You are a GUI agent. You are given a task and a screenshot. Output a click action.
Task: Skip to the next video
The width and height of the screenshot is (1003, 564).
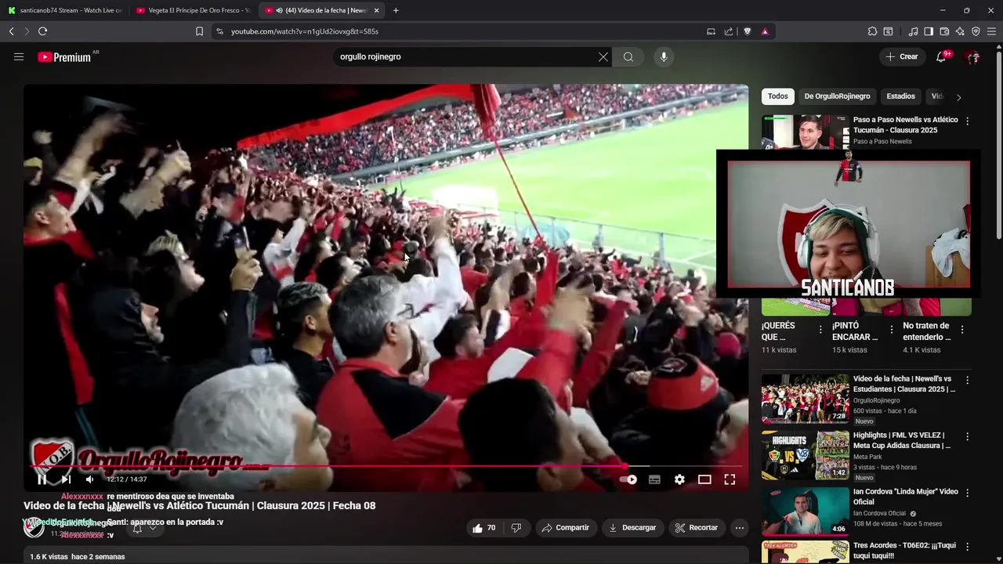[x=66, y=479]
